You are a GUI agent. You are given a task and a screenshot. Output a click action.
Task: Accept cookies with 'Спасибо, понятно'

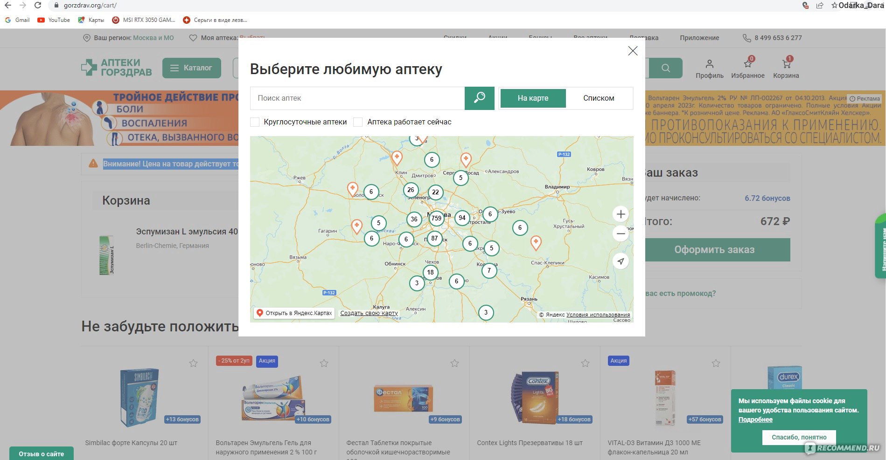(799, 437)
